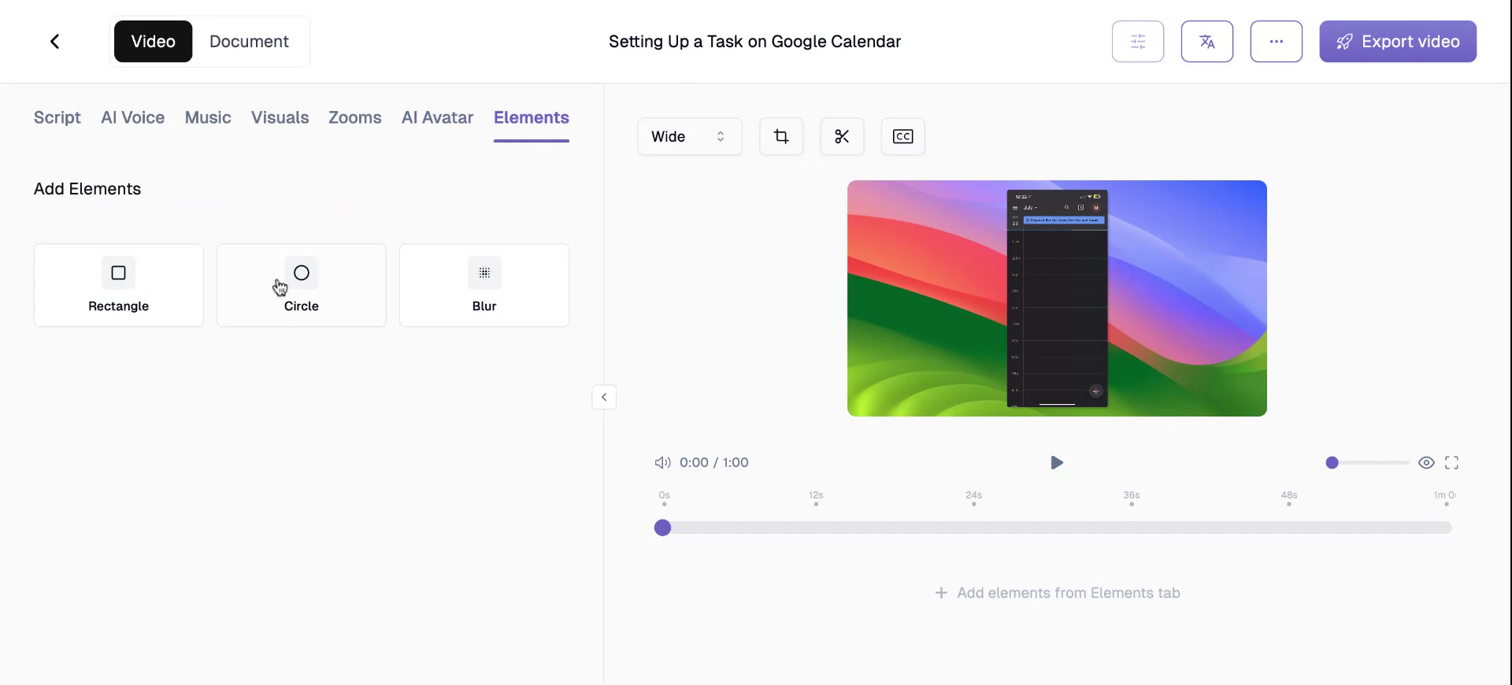Play the video preview
This screenshot has width=1512, height=685.
1057,462
